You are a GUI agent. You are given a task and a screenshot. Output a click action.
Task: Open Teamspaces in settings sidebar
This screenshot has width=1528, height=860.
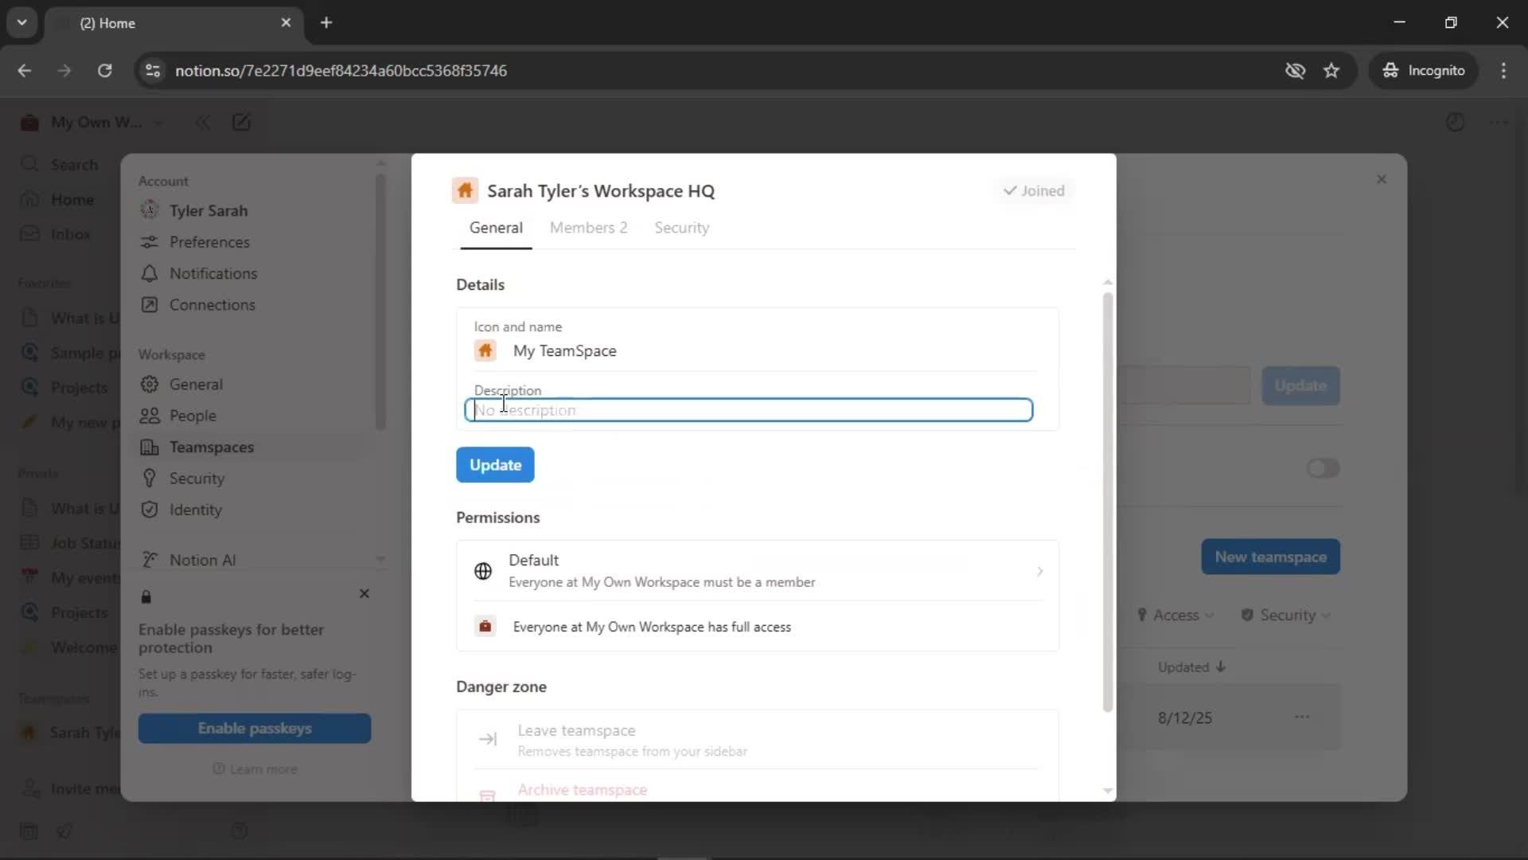(212, 447)
